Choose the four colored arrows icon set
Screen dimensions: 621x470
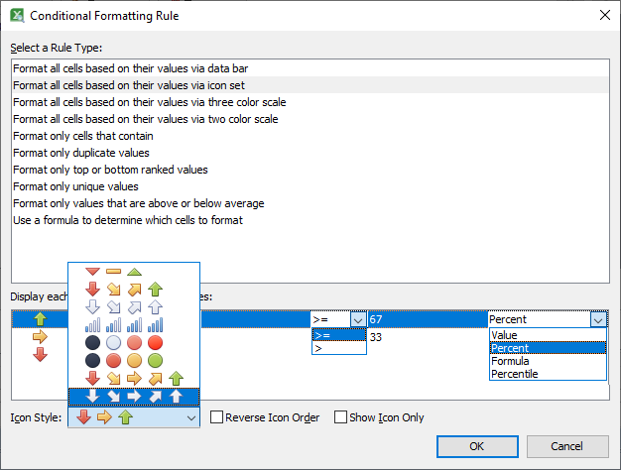pos(123,290)
